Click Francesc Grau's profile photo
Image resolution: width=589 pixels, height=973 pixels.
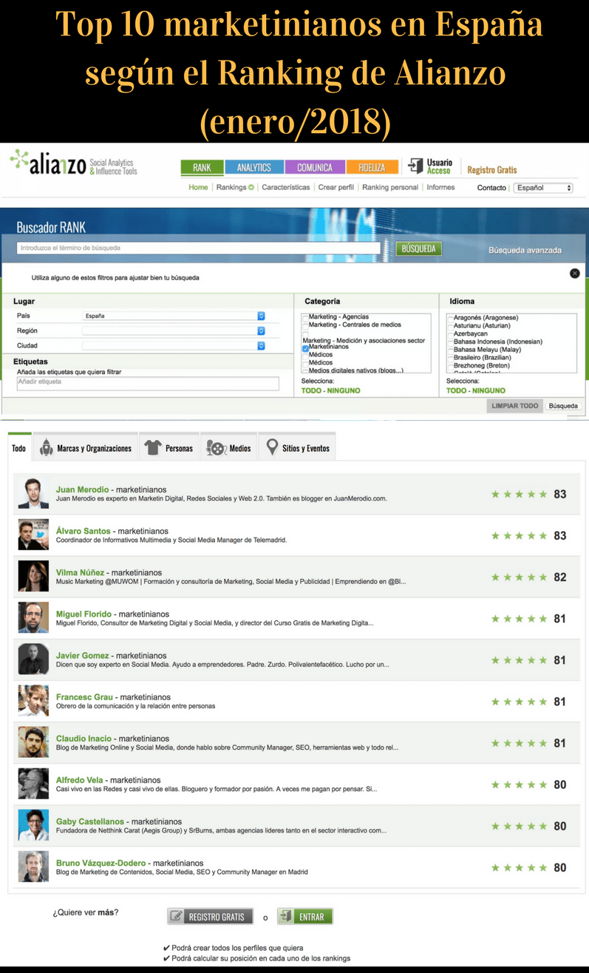tap(33, 701)
